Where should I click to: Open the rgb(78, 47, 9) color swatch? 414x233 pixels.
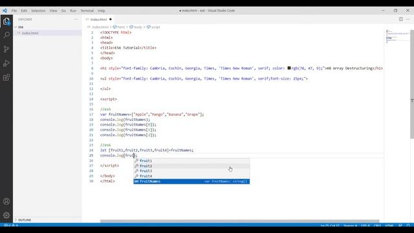pyautogui.click(x=289, y=68)
